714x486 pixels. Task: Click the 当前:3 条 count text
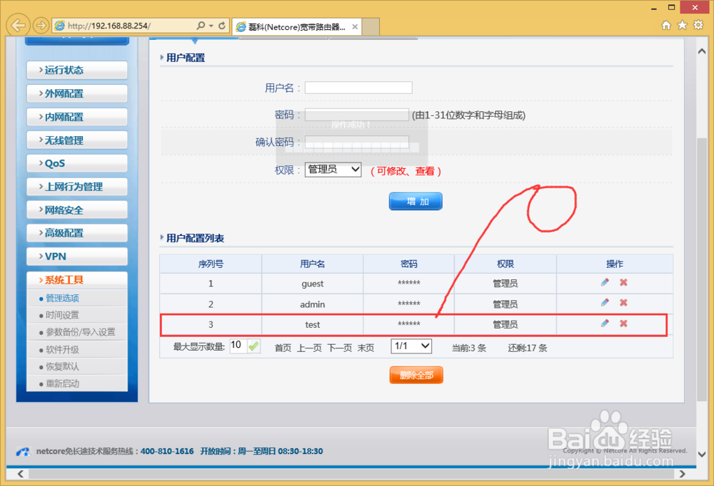pos(469,348)
